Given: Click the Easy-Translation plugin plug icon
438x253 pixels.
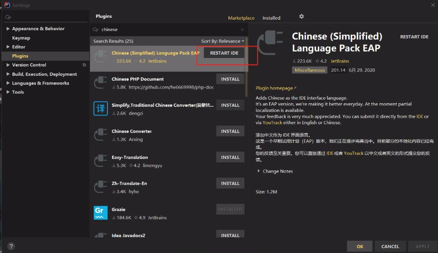Looking at the screenshot, I should click(x=101, y=160).
